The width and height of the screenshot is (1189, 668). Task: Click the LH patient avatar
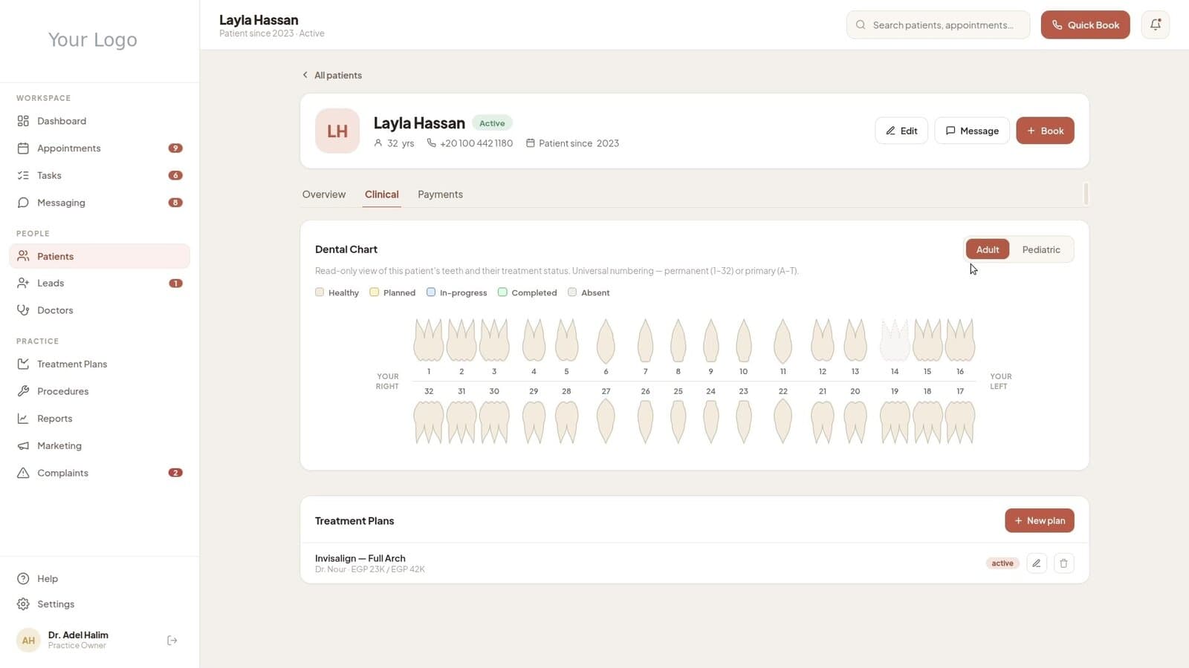pos(337,131)
